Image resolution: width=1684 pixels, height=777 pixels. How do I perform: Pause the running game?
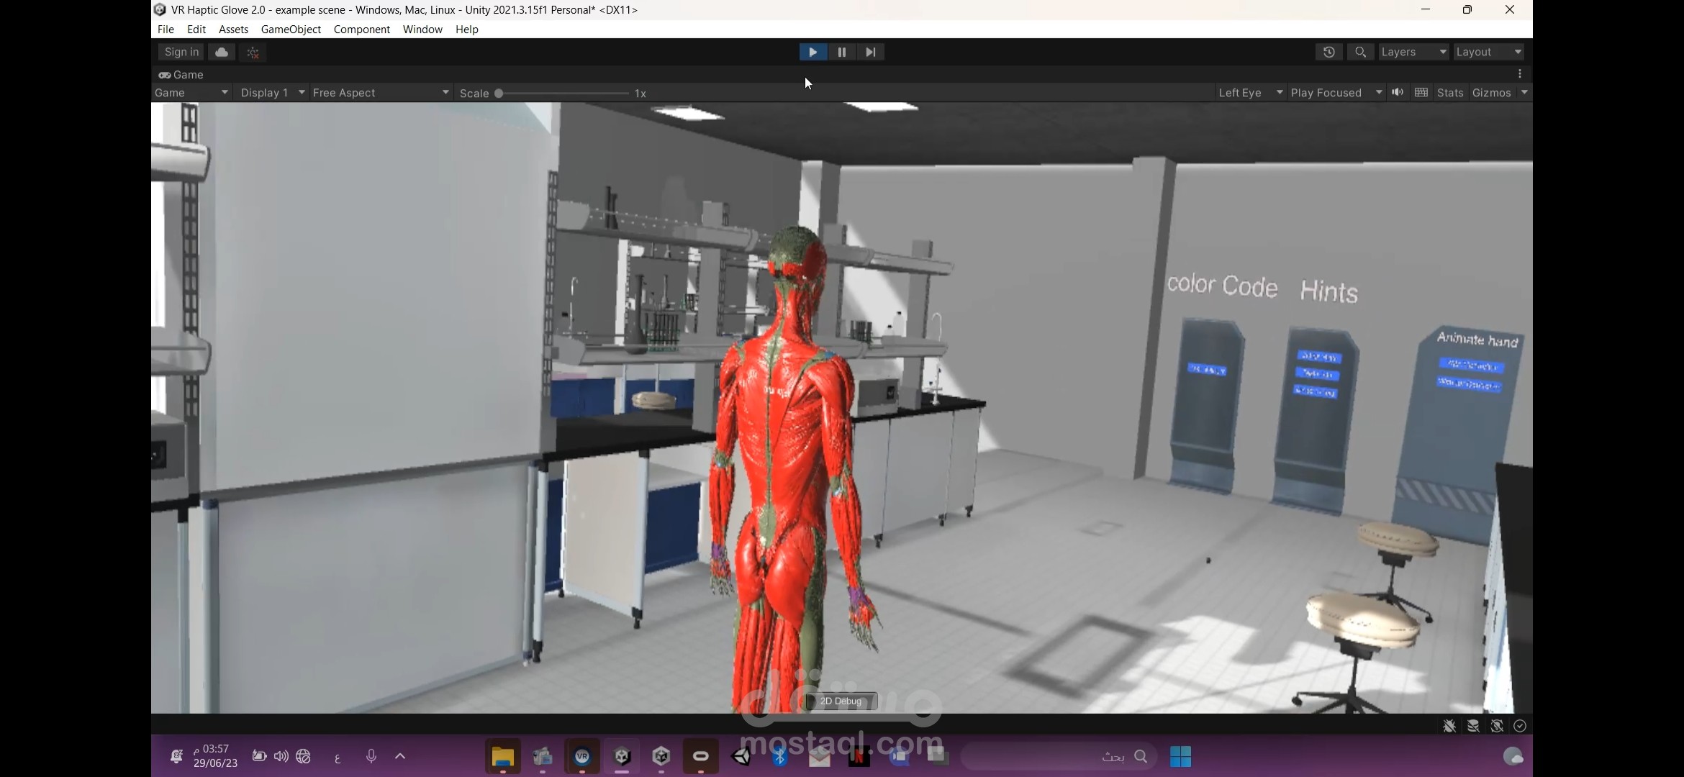coord(841,52)
